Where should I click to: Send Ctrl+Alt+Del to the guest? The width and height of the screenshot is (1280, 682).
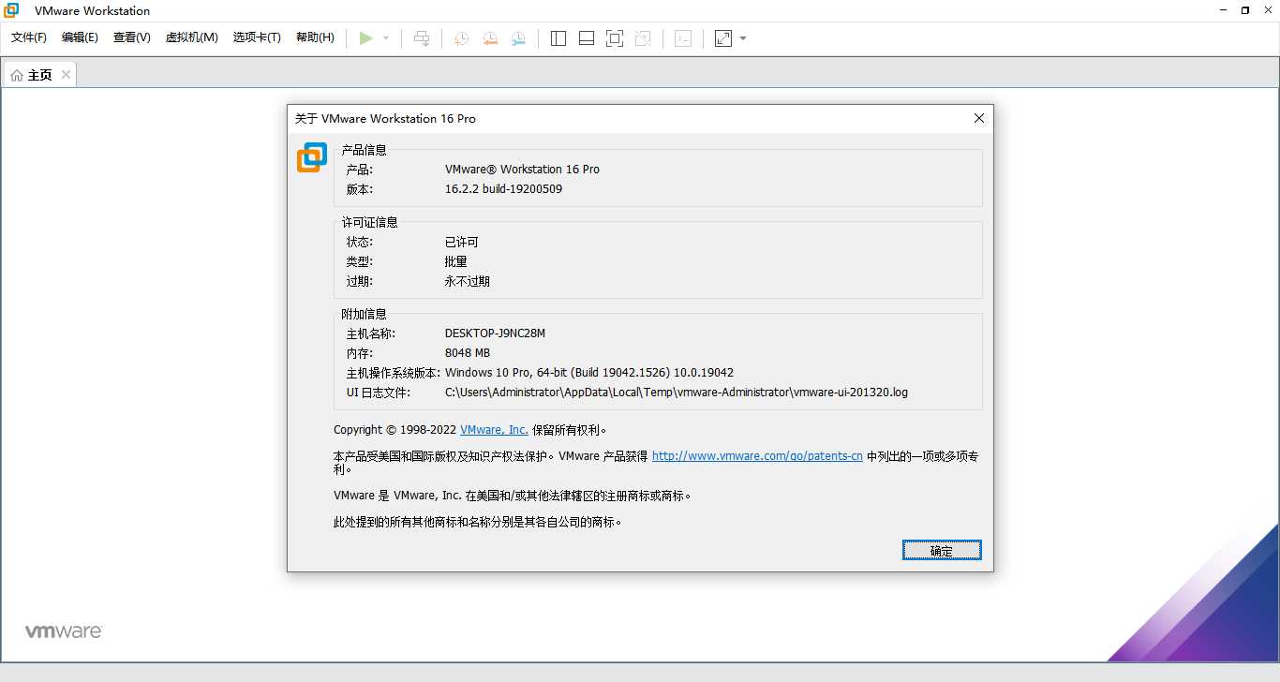coord(422,37)
